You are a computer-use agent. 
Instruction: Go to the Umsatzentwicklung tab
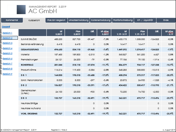coord(78,20)
